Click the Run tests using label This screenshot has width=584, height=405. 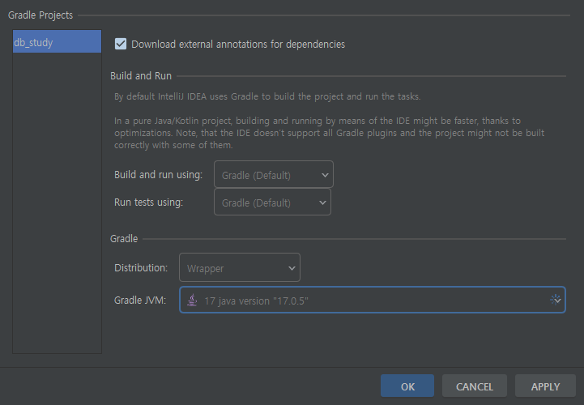tap(148, 202)
